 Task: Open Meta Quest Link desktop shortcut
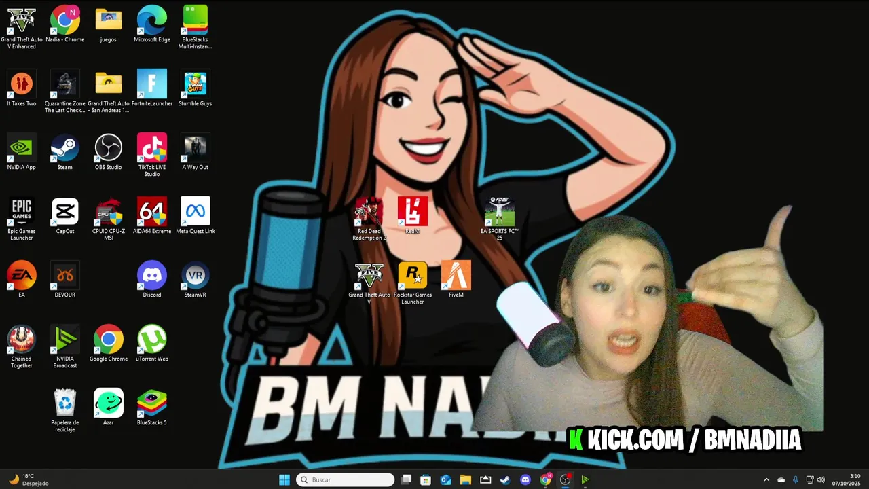coord(196,216)
